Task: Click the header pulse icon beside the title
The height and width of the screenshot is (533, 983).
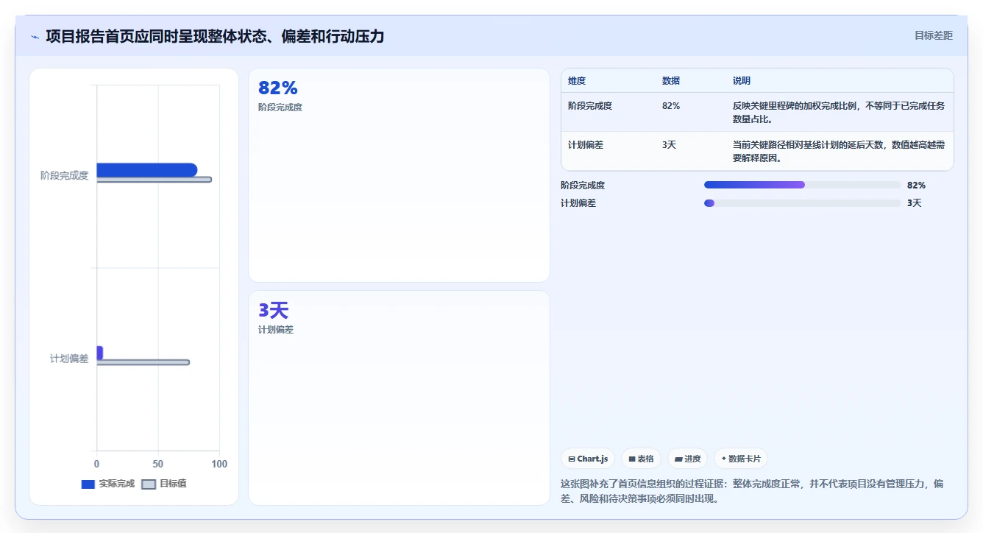Action: click(35, 37)
